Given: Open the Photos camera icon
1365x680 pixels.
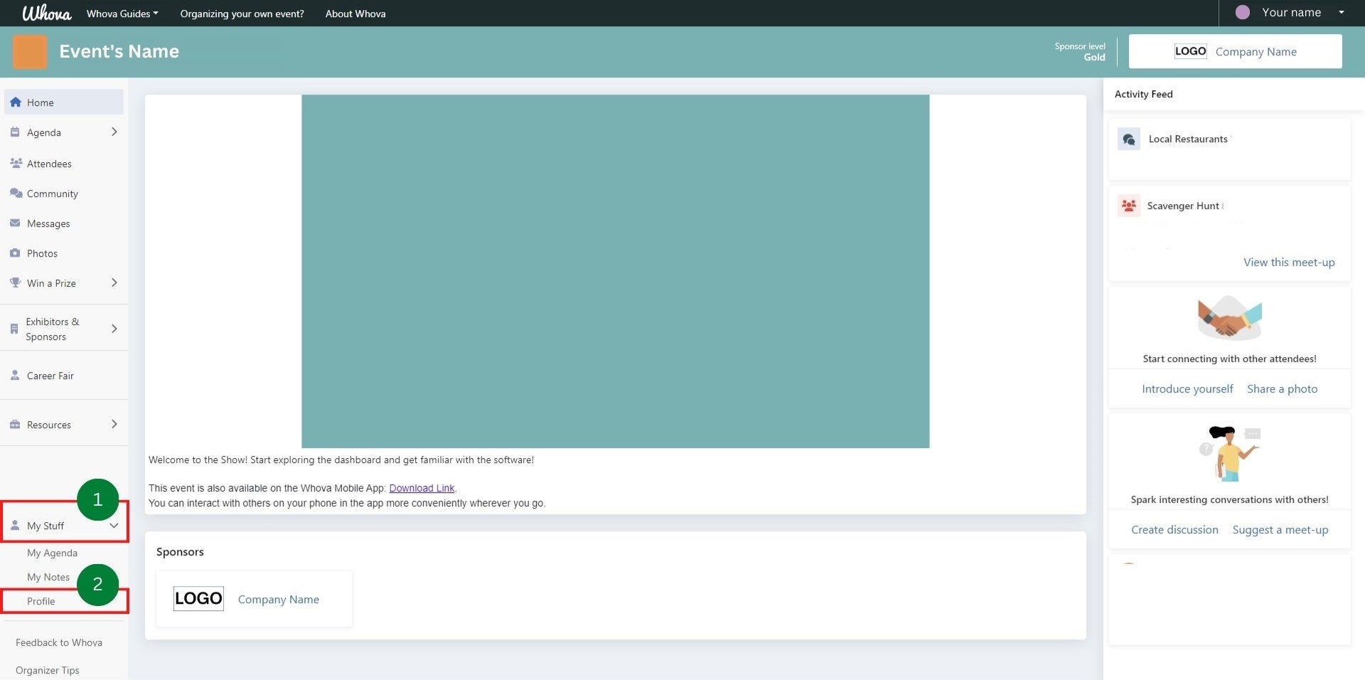Looking at the screenshot, I should click(16, 253).
